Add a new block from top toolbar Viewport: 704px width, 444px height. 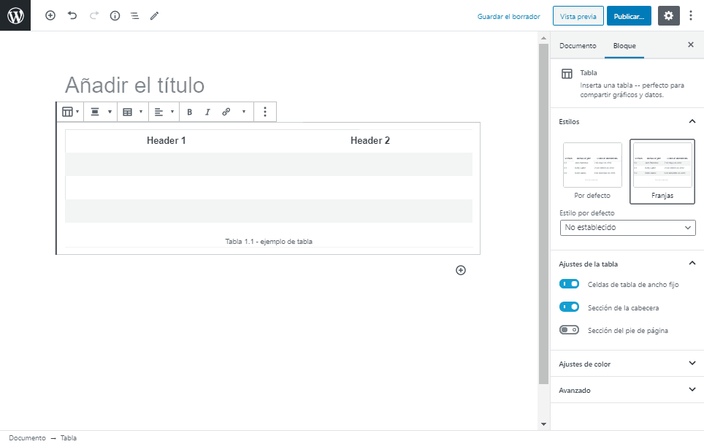[50, 16]
